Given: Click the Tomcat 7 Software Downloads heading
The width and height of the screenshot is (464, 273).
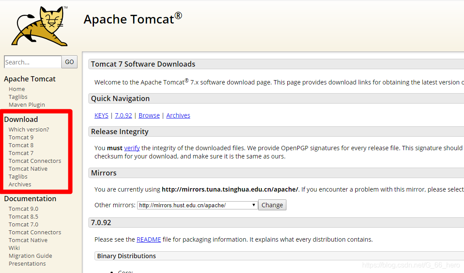Looking at the screenshot, I should pos(143,64).
